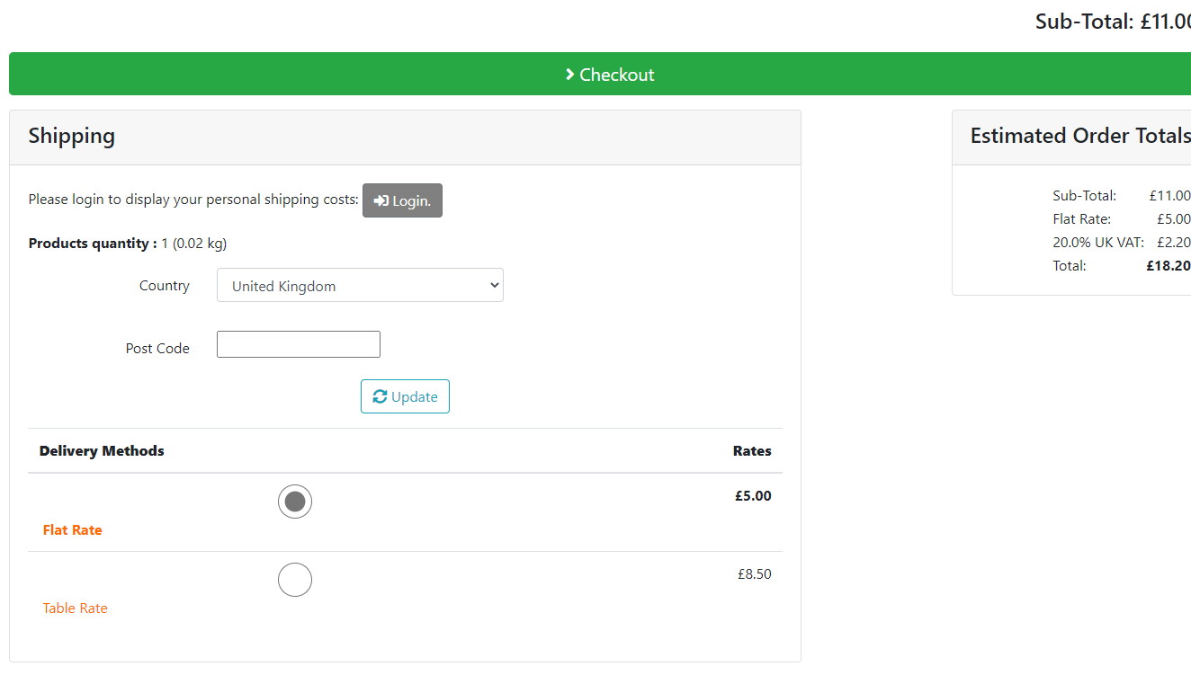Click the orange Flat Rate label
Screen dimensions: 1191x675
click(x=72, y=529)
